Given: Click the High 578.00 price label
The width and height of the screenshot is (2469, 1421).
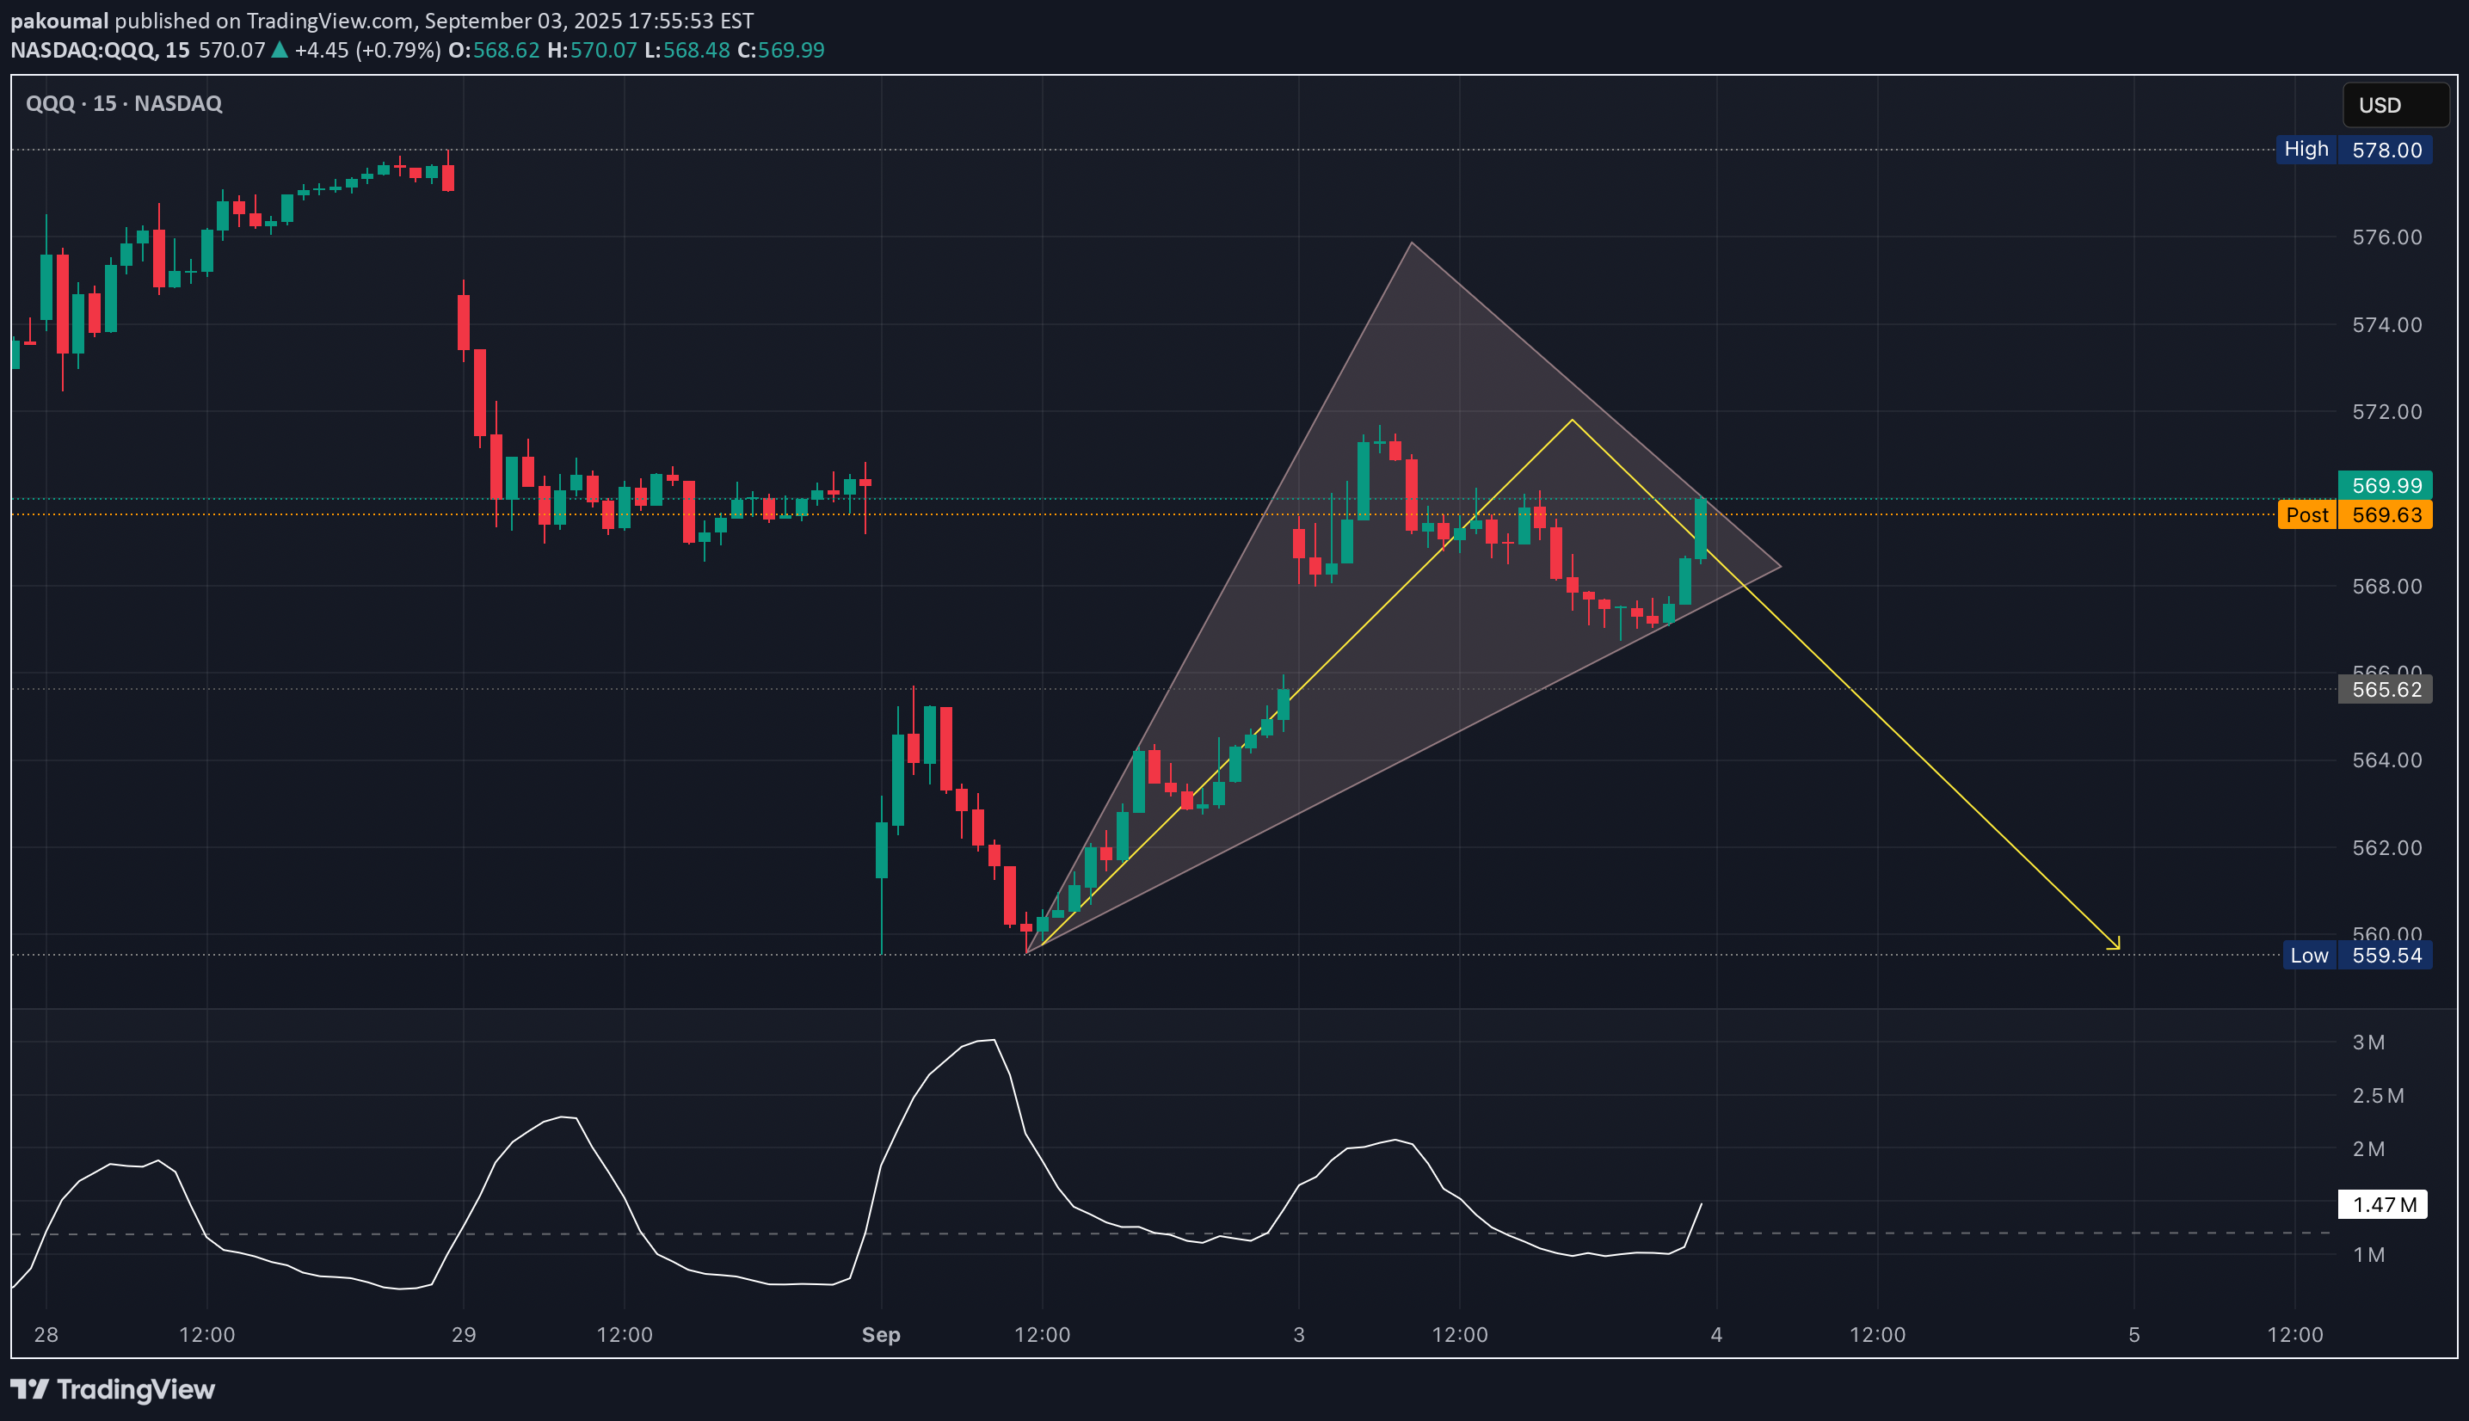Looking at the screenshot, I should click(2353, 150).
